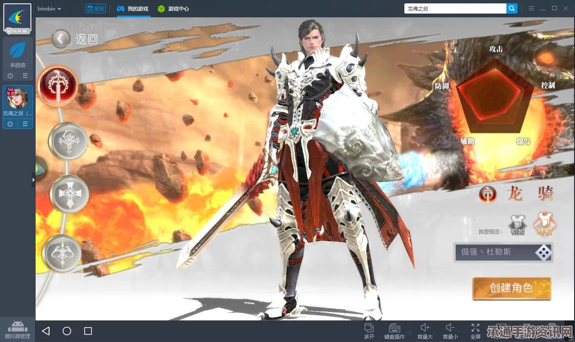Click the 爆发 attribute label
The height and width of the screenshot is (342, 575).
pyautogui.click(x=523, y=141)
